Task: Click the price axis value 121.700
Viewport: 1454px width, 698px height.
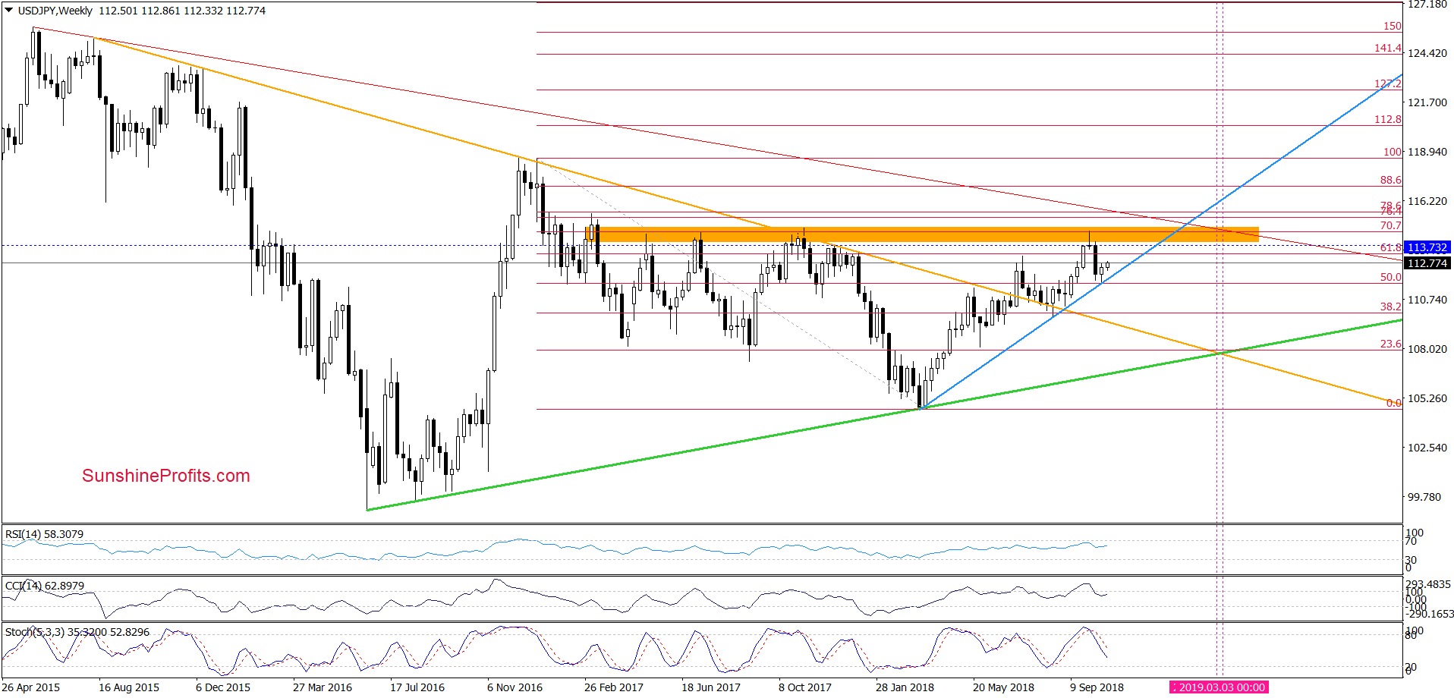Action: pos(1427,102)
